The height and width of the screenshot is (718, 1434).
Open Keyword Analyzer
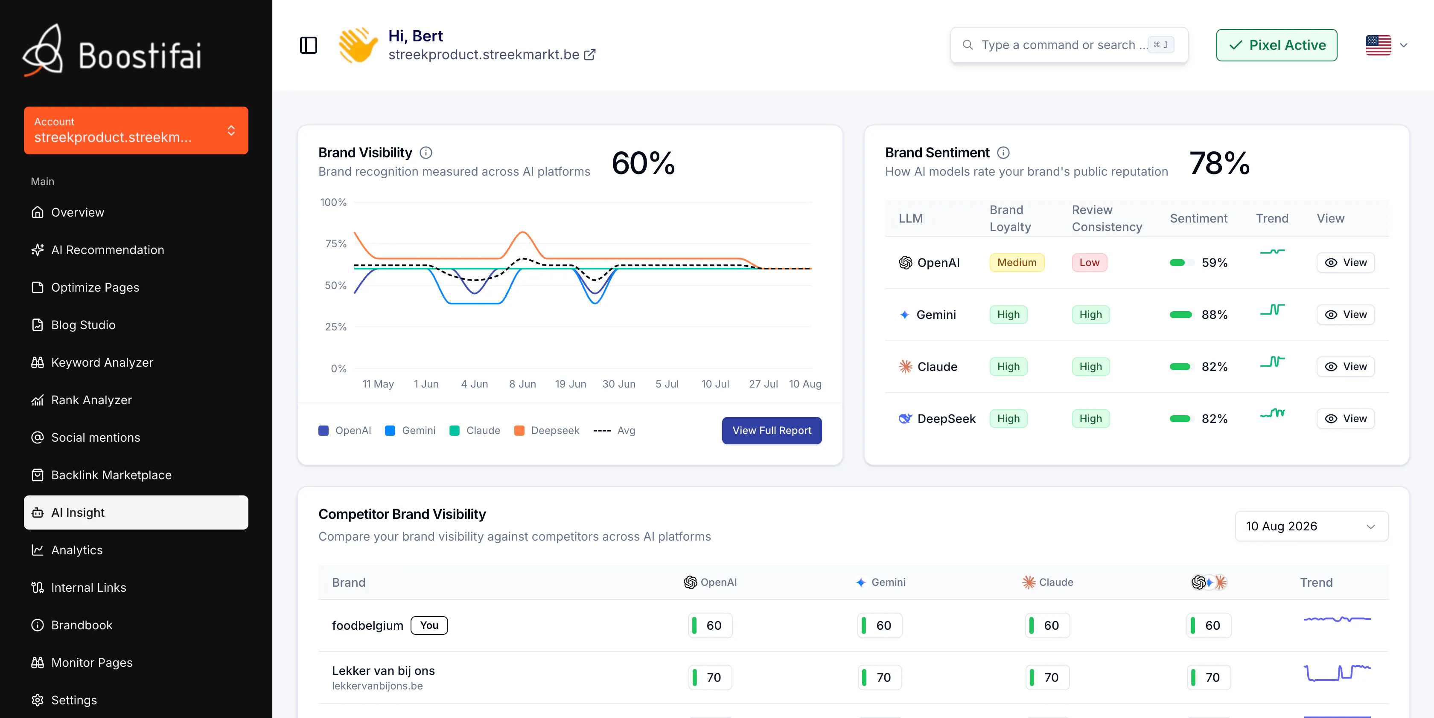point(136,362)
